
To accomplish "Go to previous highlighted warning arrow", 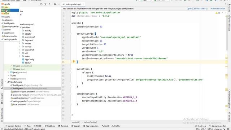I will coord(222,13).
